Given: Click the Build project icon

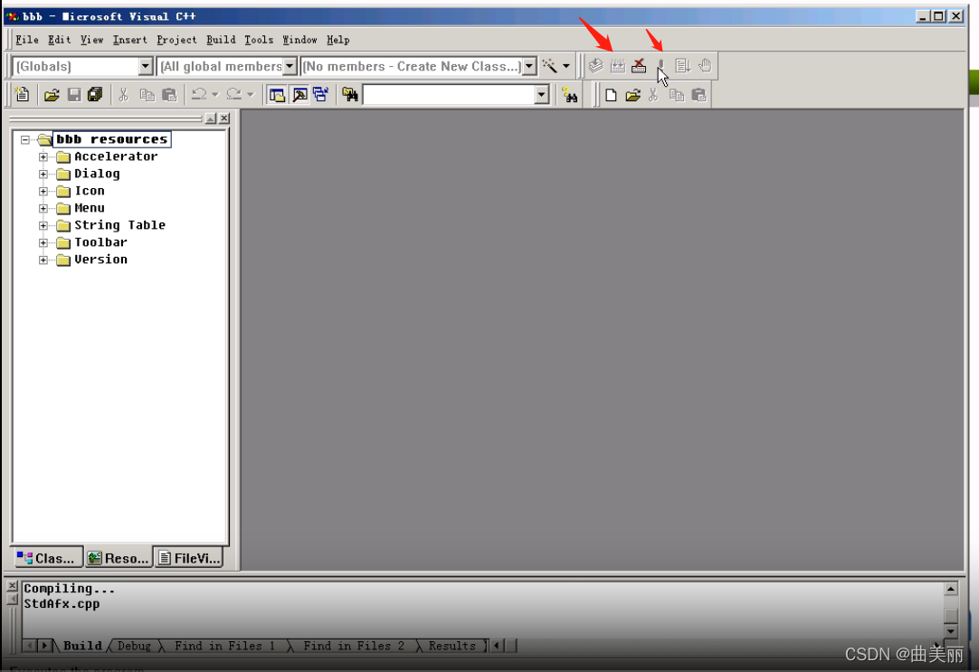Looking at the screenshot, I should tap(617, 65).
